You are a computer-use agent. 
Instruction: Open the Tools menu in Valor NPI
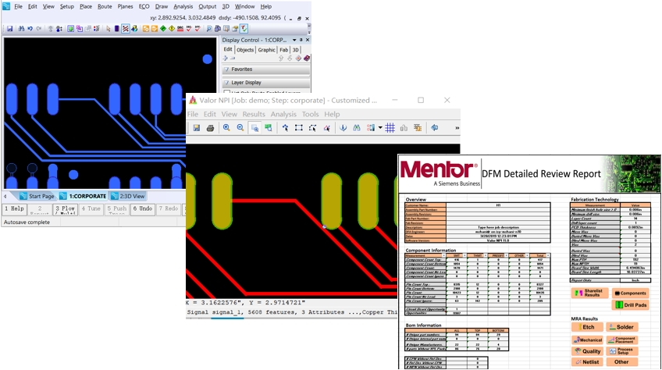pos(311,114)
